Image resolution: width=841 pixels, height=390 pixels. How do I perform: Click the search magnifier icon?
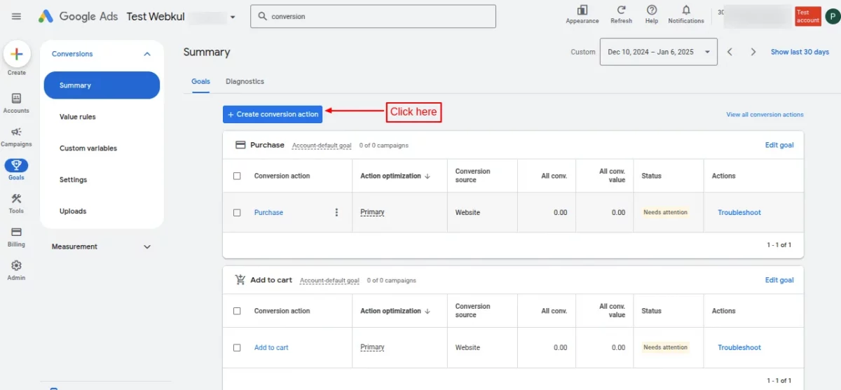pos(263,16)
